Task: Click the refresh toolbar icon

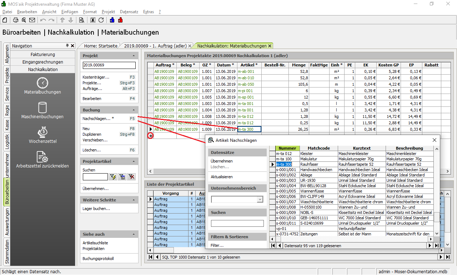Action: point(101,20)
